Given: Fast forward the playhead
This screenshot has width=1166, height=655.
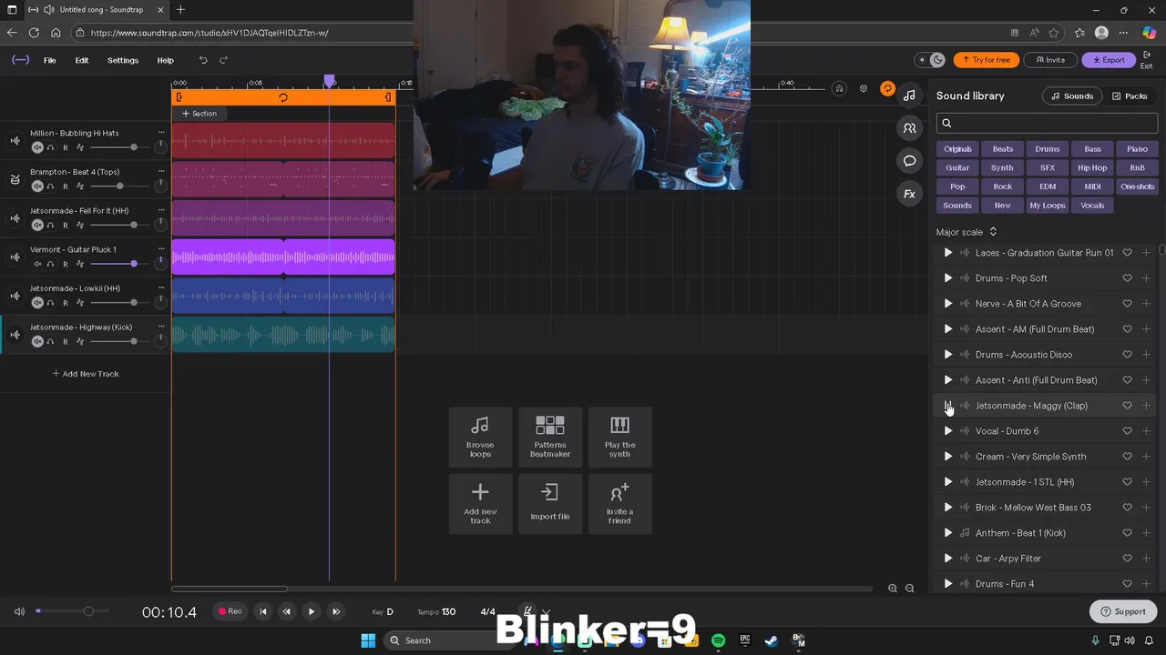Looking at the screenshot, I should 336,611.
